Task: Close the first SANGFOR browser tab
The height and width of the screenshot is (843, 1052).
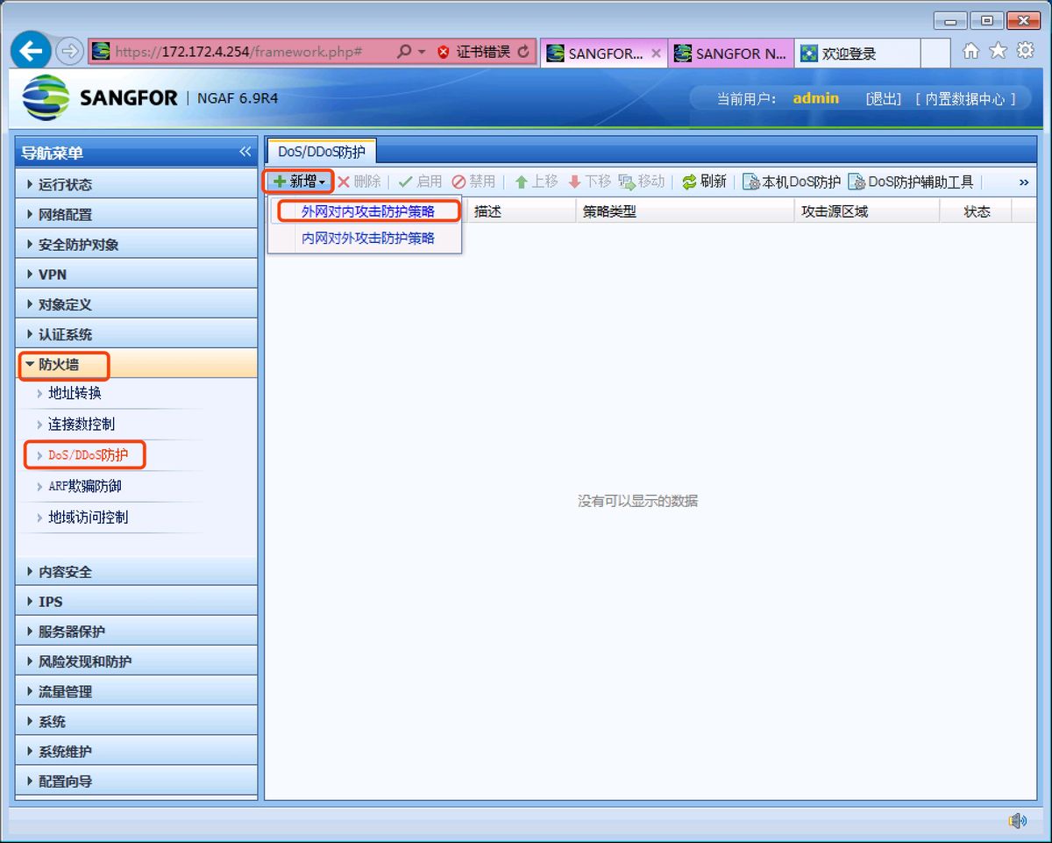Action: [656, 53]
